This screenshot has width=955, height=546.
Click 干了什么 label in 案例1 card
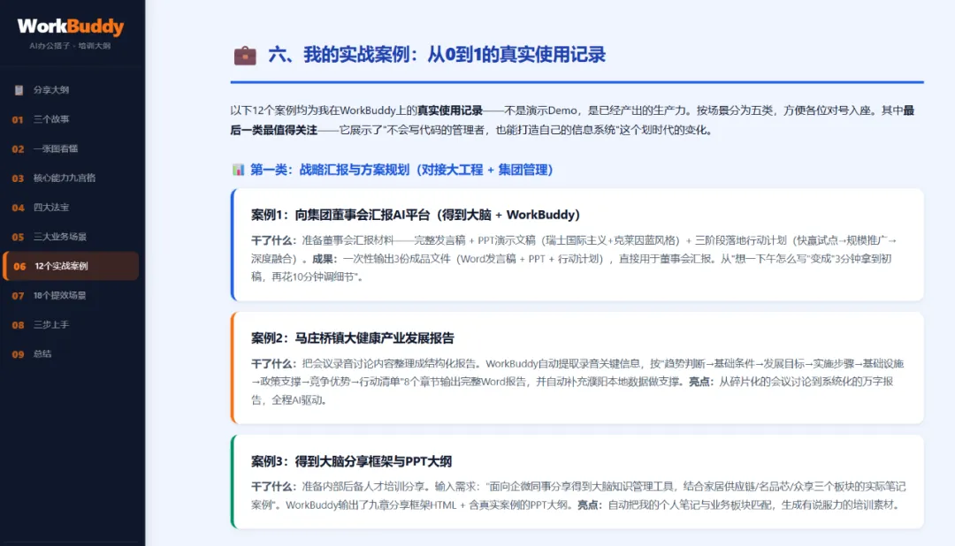click(273, 240)
